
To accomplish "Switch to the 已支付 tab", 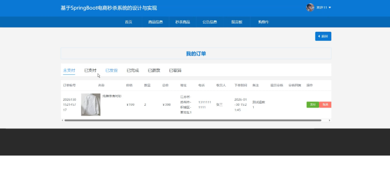I will [x=90, y=70].
